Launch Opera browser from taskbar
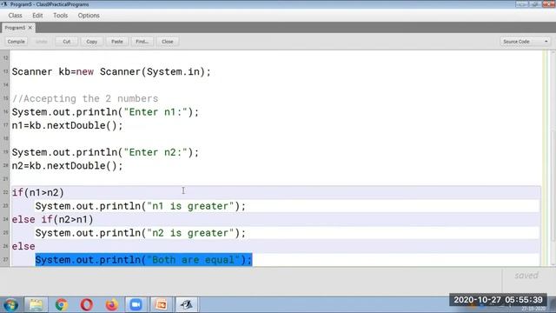Viewport: 556px width, 313px height. (x=87, y=305)
